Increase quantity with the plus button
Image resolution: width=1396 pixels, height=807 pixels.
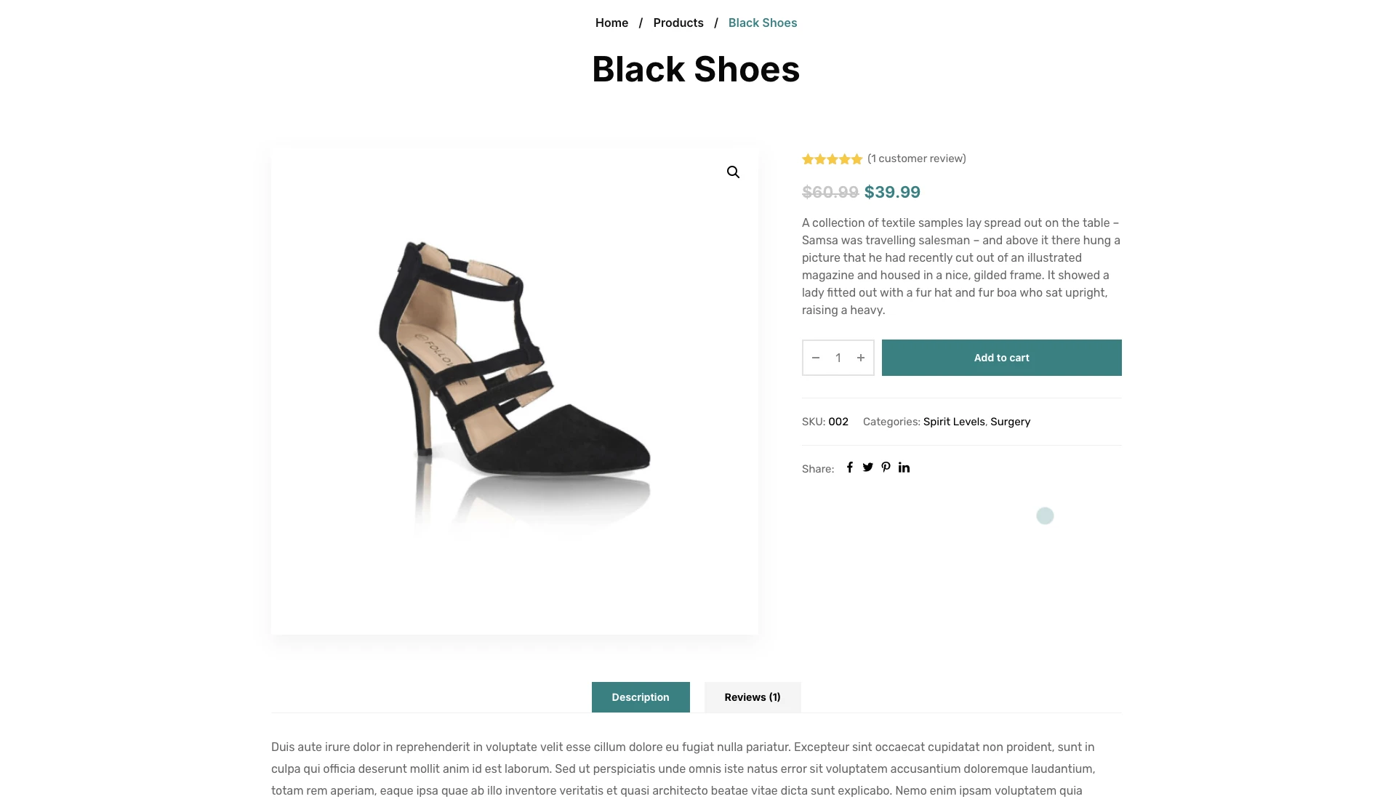click(861, 358)
